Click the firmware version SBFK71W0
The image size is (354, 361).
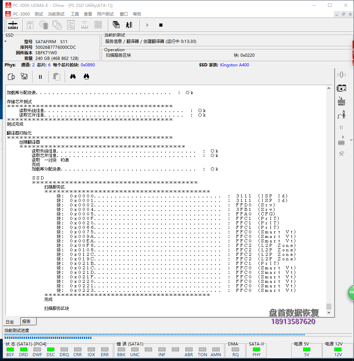(46, 53)
